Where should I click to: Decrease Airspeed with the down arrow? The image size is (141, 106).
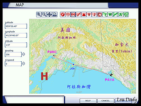click(x=23, y=64)
